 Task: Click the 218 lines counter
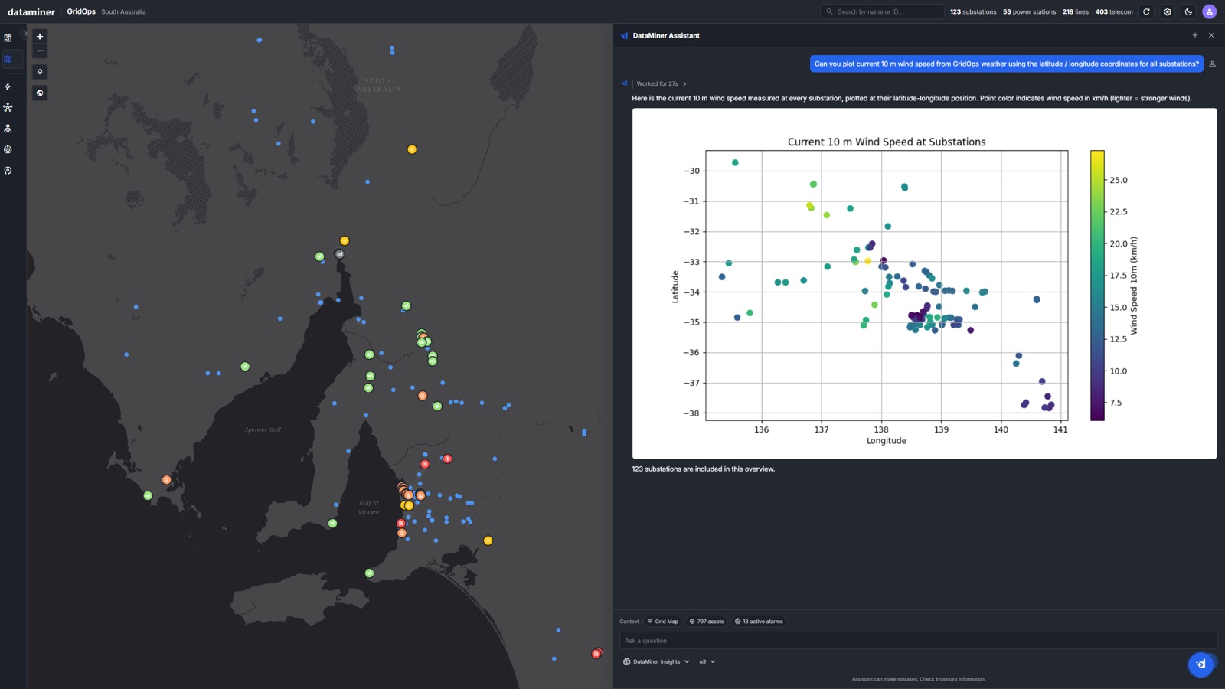[1075, 11]
